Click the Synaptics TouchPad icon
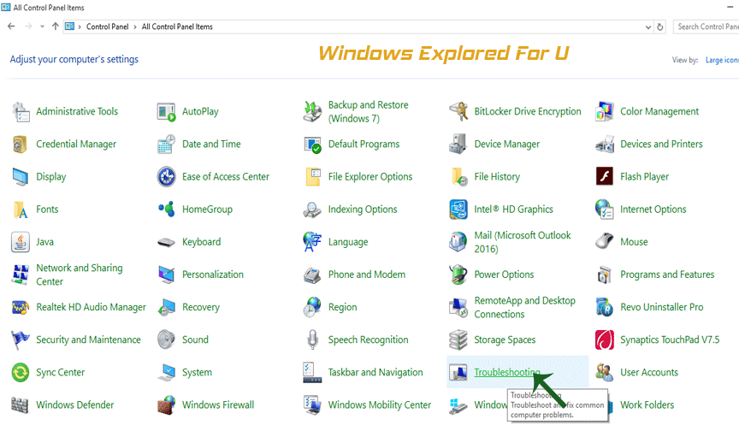The image size is (739, 431). pyautogui.click(x=604, y=340)
